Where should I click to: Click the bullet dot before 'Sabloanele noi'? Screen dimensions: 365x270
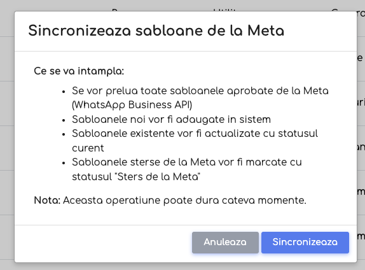coord(64,120)
